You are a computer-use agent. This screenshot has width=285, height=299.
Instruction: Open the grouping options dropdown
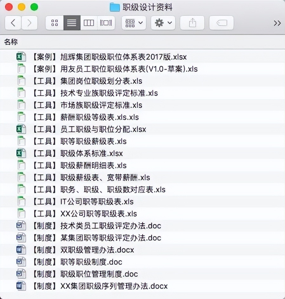[133, 23]
